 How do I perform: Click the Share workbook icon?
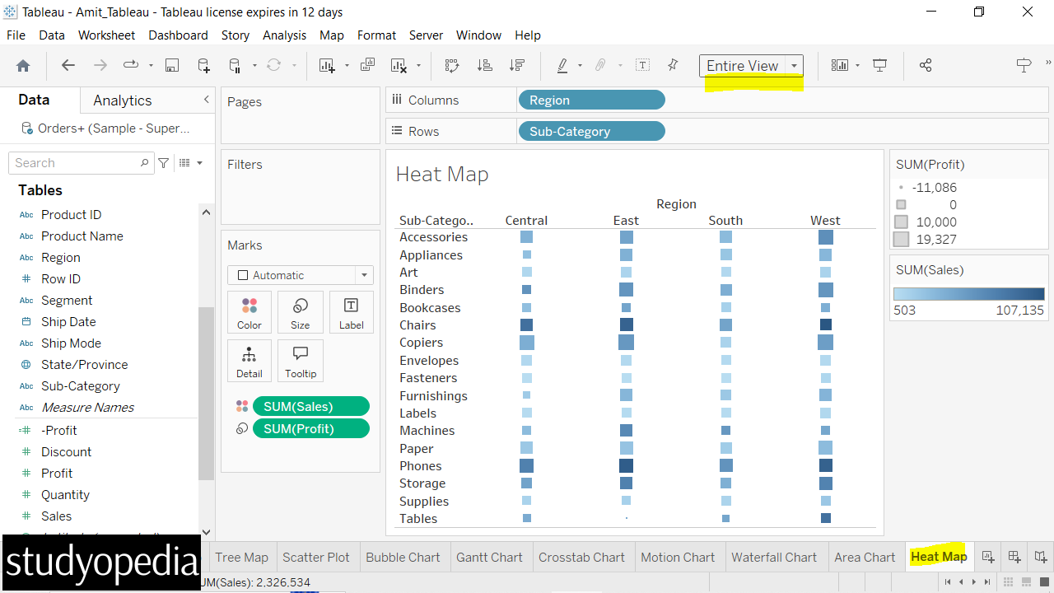[x=926, y=66]
